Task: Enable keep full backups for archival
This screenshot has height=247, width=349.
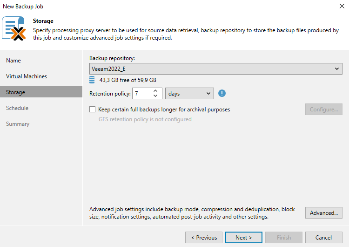Action: point(93,109)
